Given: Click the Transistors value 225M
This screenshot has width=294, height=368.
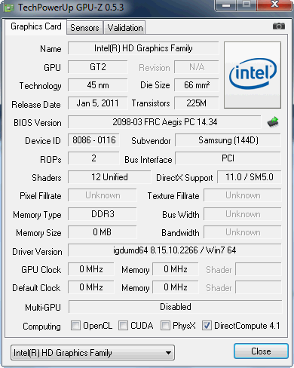Looking at the screenshot, I should coord(197,103).
